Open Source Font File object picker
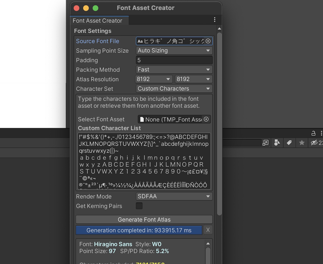Image resolution: width=323 pixels, height=264 pixels. coord(208,41)
